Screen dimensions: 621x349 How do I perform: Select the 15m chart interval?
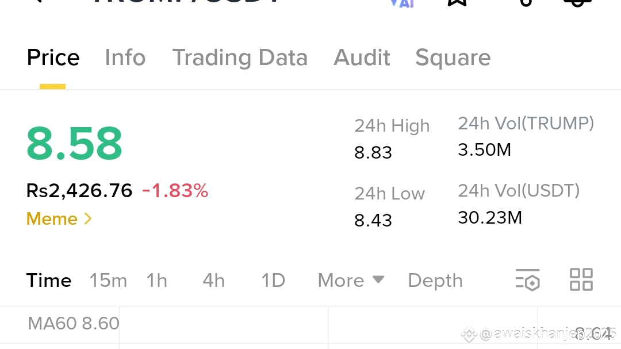[x=108, y=281]
